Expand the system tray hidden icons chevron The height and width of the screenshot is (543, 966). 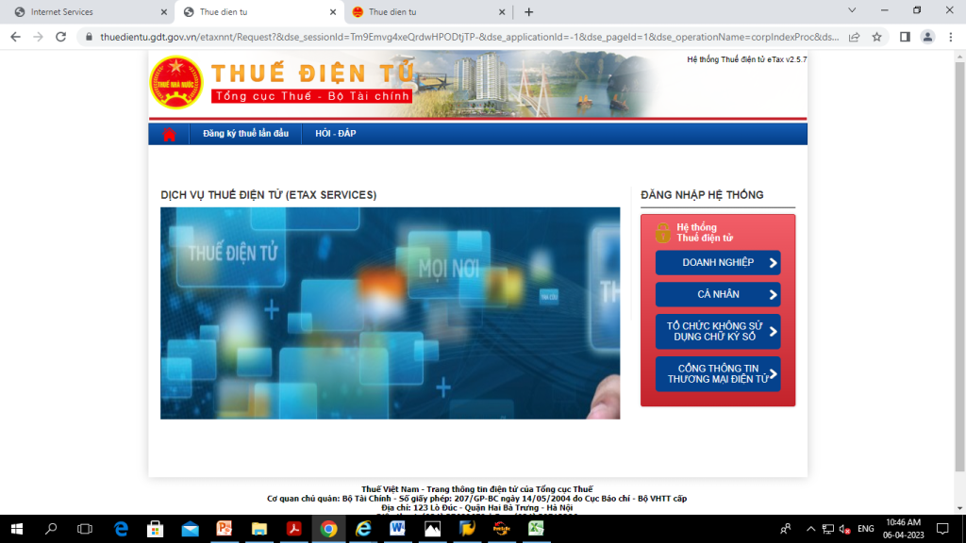[810, 529]
